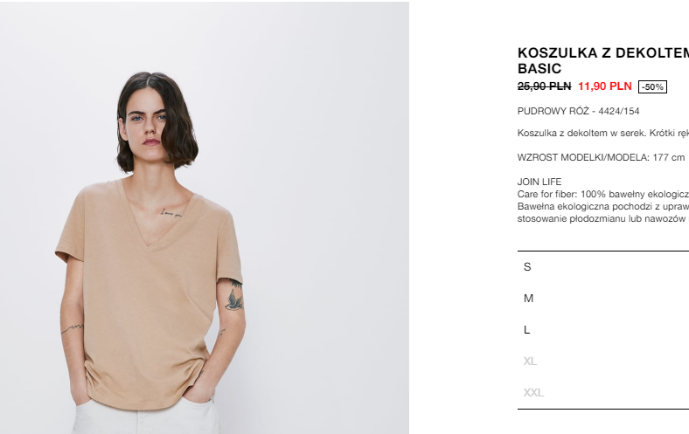The image size is (689, 434).
Task: Choose size M from the list
Action: click(x=603, y=299)
